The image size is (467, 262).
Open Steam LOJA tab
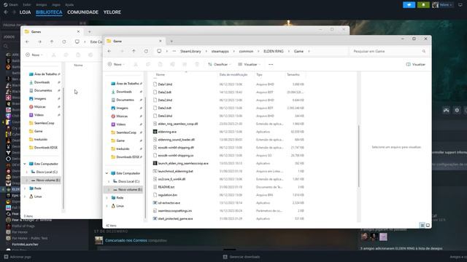point(25,12)
